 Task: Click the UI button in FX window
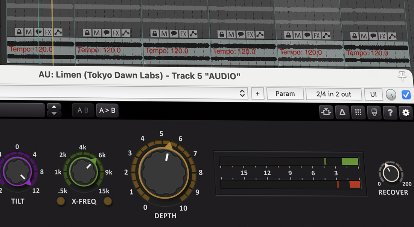(373, 94)
